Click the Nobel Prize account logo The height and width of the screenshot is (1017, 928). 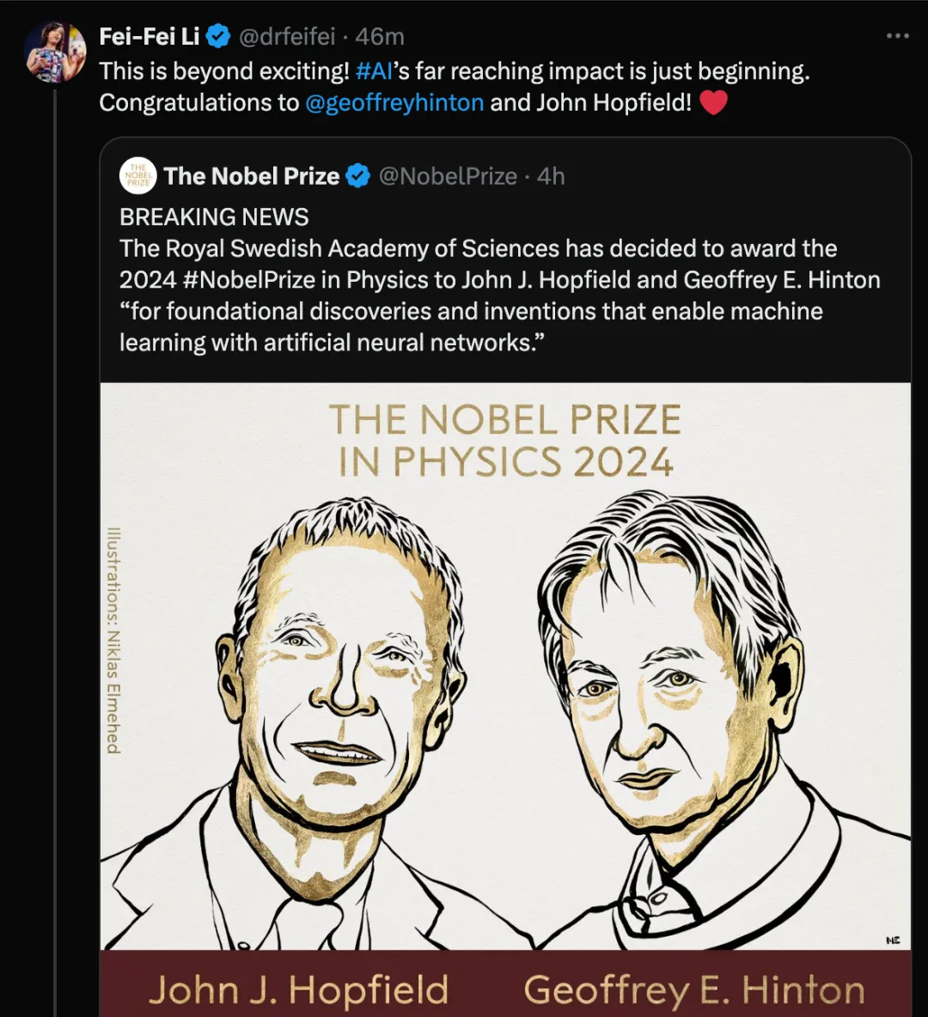tap(137, 176)
